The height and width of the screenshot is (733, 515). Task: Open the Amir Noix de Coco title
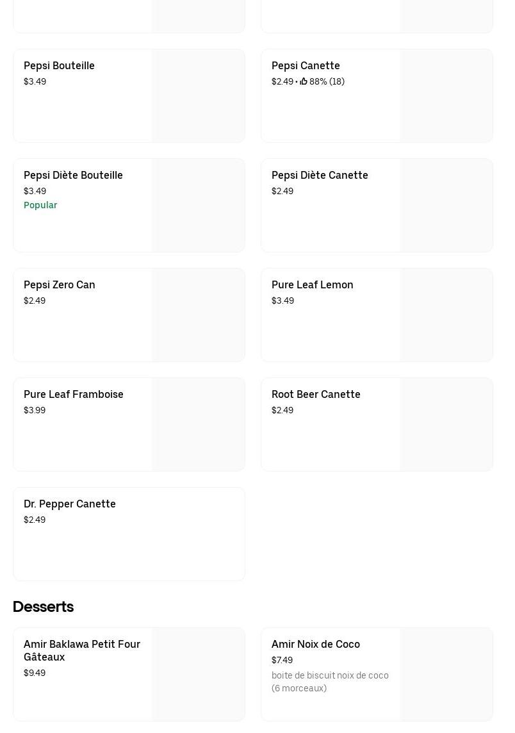(x=315, y=645)
